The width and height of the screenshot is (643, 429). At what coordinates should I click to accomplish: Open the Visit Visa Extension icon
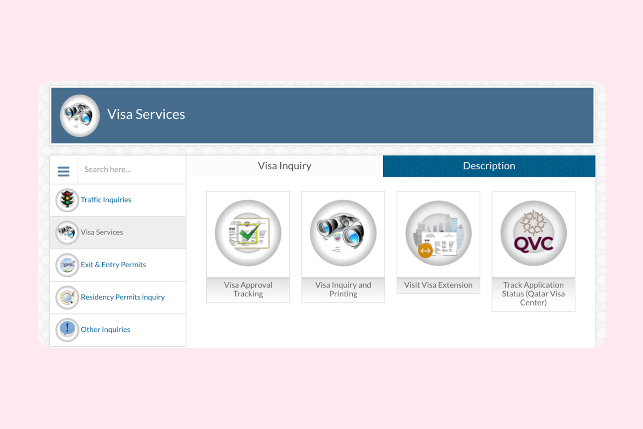438,233
